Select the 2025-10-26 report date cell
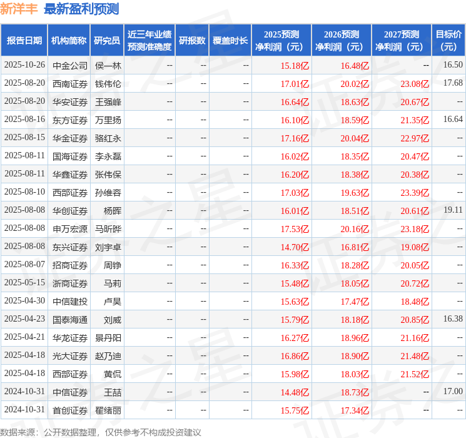This screenshot has height=438, width=466. [25, 65]
